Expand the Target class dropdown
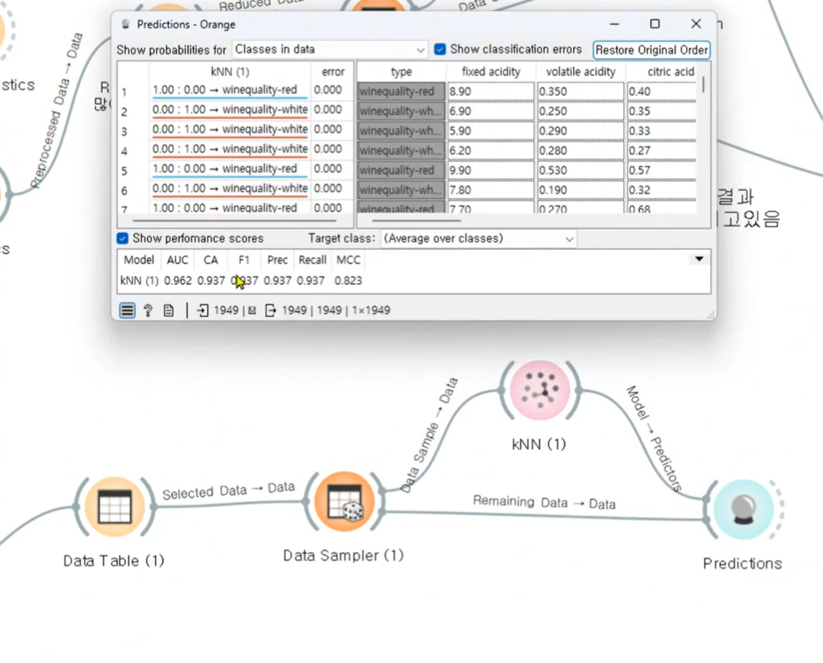The image size is (823, 663). 478,239
